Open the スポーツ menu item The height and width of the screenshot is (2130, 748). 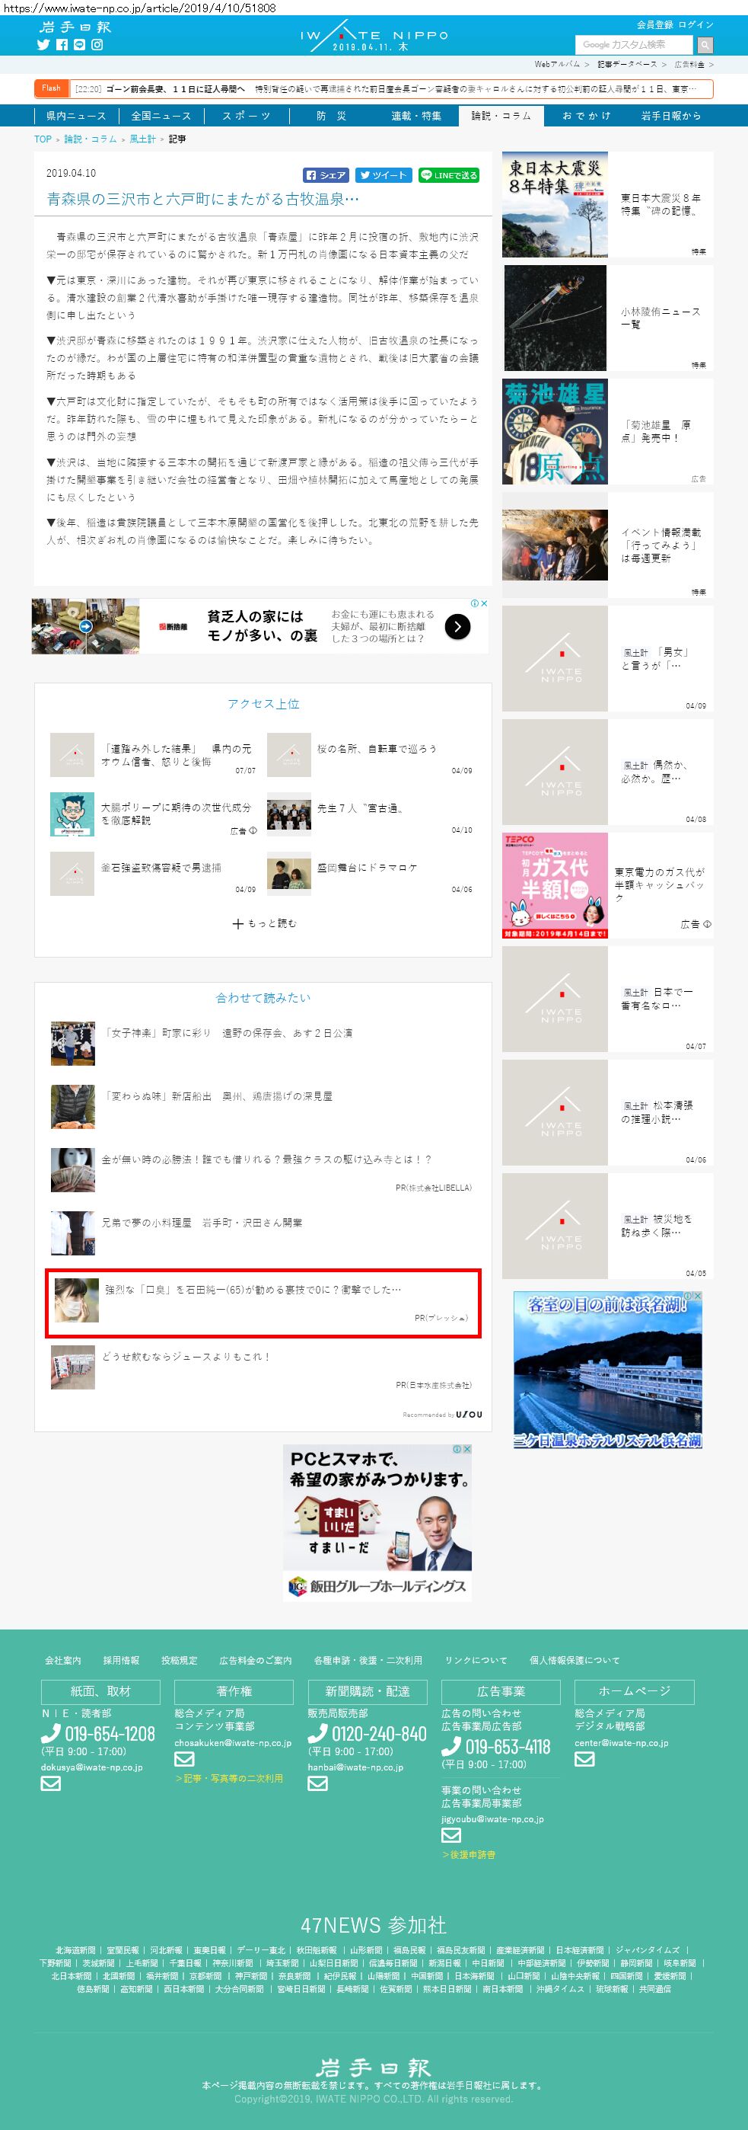click(x=246, y=116)
